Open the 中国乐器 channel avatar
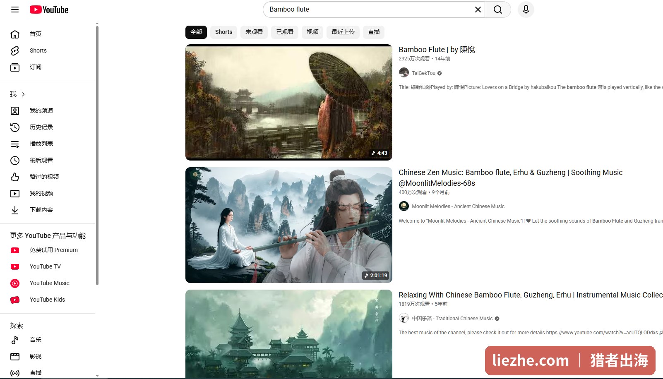Image resolution: width=663 pixels, height=379 pixels. [404, 318]
